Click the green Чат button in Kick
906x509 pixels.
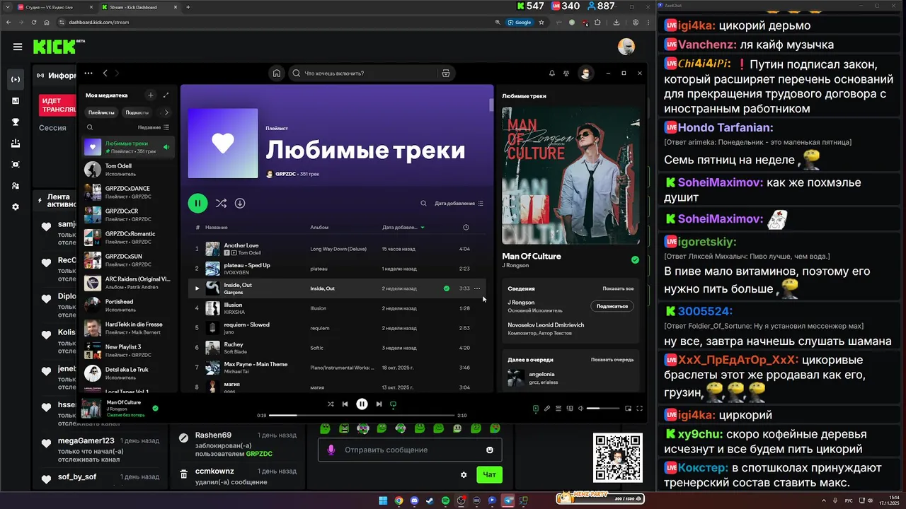[489, 475]
